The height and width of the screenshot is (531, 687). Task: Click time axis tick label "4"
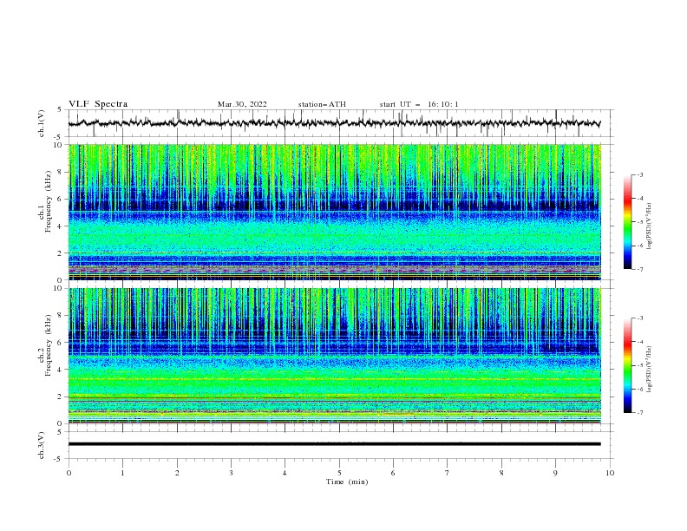pos(285,473)
